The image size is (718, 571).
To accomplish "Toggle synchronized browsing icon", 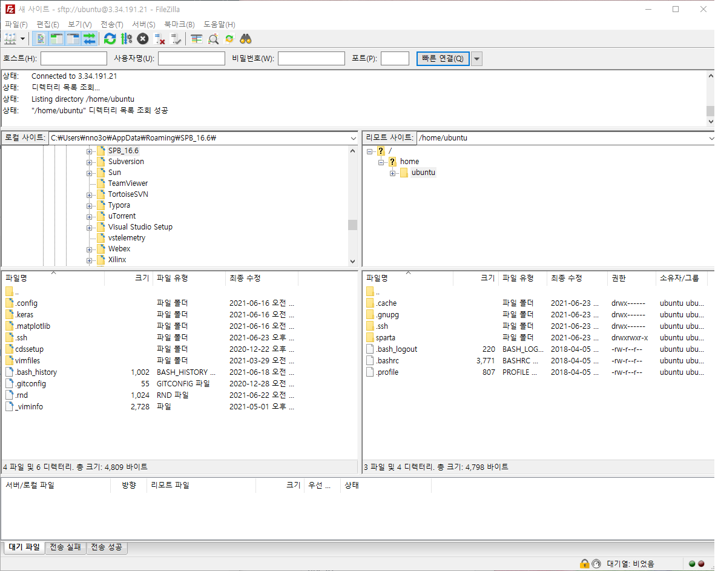I will point(229,39).
